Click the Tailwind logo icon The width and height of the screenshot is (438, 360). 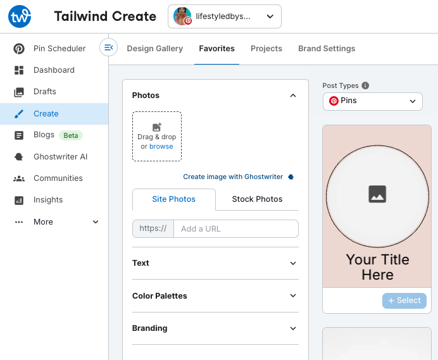[x=20, y=16]
